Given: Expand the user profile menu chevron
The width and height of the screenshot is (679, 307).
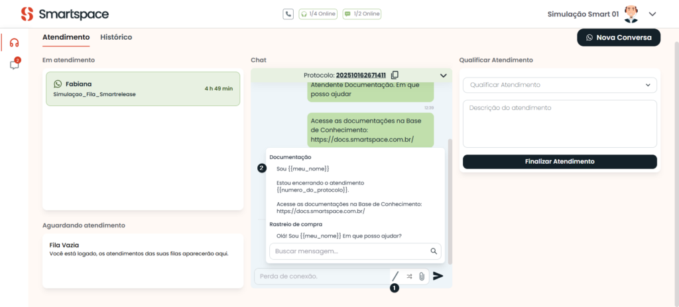Looking at the screenshot, I should pos(652,14).
